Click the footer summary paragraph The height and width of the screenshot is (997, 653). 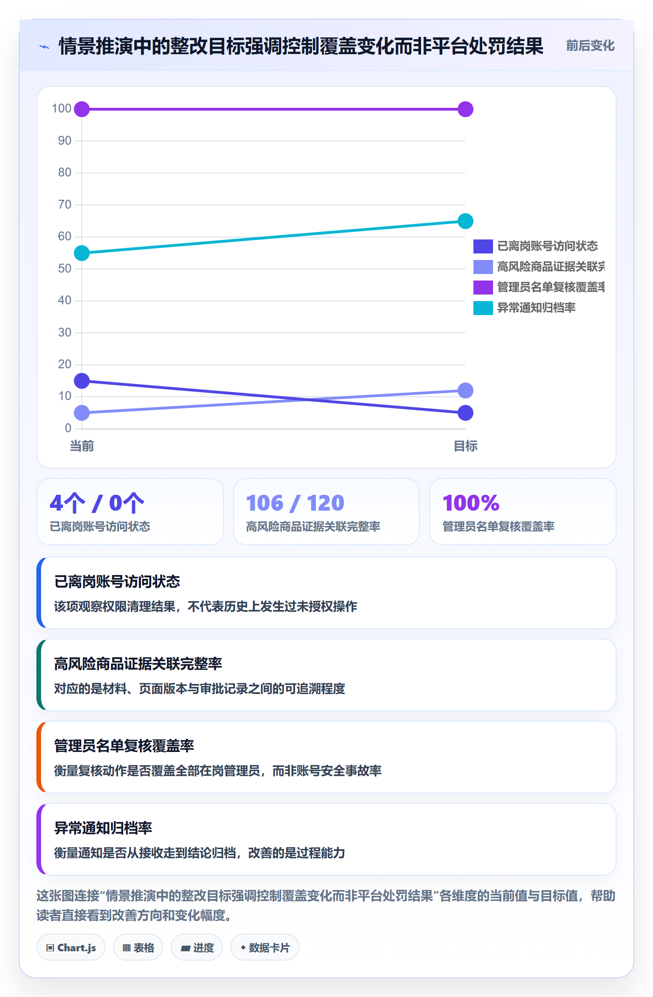(326, 906)
